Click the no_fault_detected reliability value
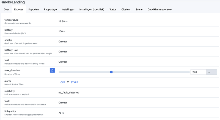This screenshot has width=220, height=120. click(x=69, y=93)
